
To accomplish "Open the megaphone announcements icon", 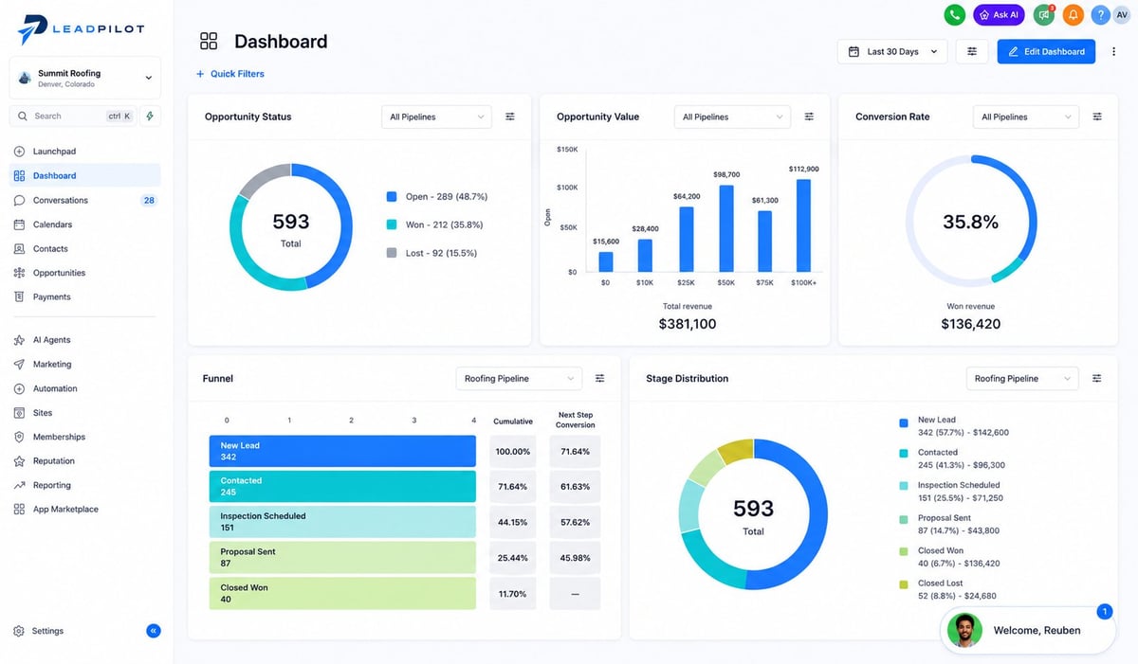I will (x=1044, y=15).
